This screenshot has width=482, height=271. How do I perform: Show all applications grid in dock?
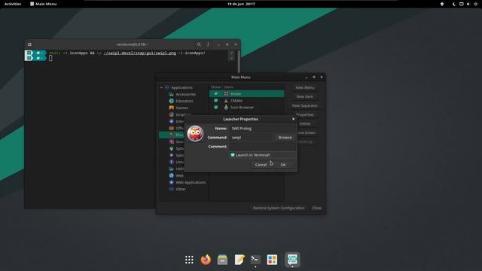pyautogui.click(x=189, y=260)
